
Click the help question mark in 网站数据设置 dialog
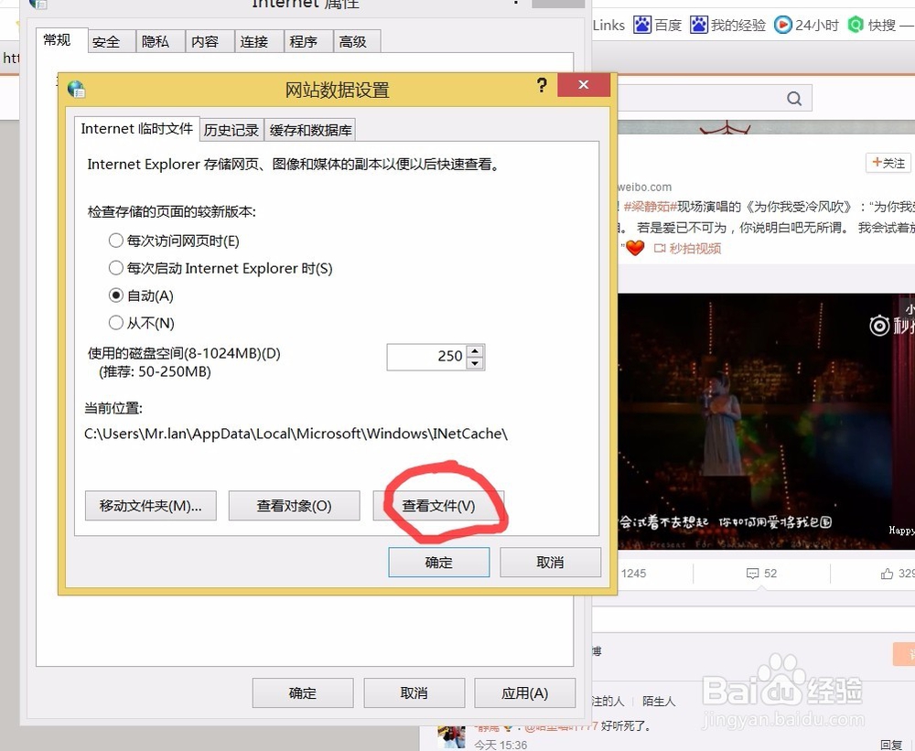tap(542, 85)
